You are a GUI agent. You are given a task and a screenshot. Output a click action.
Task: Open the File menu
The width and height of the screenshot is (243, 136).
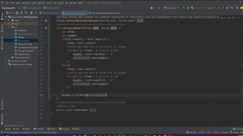7,3
